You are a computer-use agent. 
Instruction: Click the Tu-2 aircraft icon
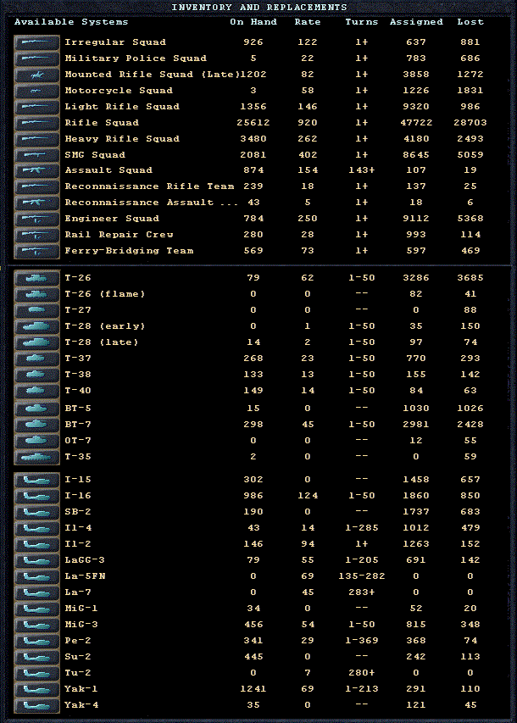pyautogui.click(x=37, y=673)
